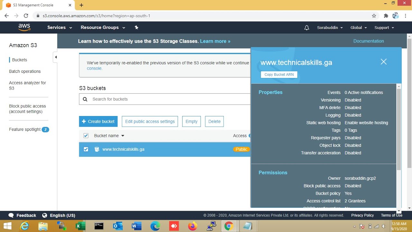The height and width of the screenshot is (232, 412).
Task: Open Microsoft Edge from the taskbar
Action: coord(155,226)
